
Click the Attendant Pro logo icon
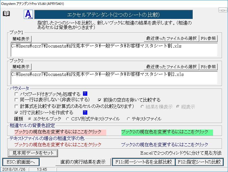pyautogui.click(x=28, y=14)
